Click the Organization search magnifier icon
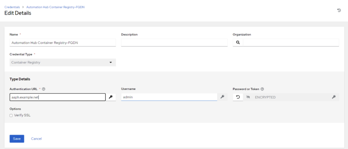Screen dimensions: 348x149 [x=238, y=43]
